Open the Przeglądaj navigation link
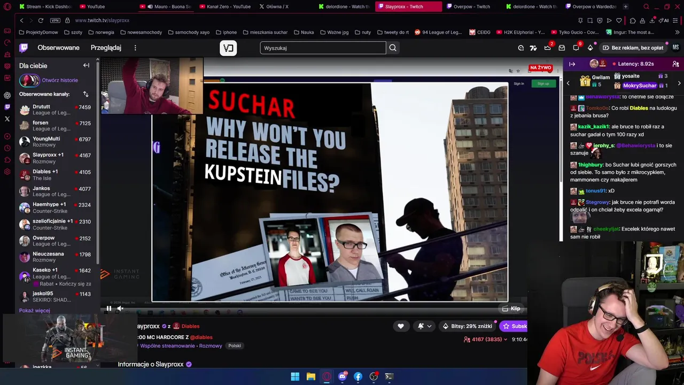Viewport: 684px width, 385px height. (106, 48)
